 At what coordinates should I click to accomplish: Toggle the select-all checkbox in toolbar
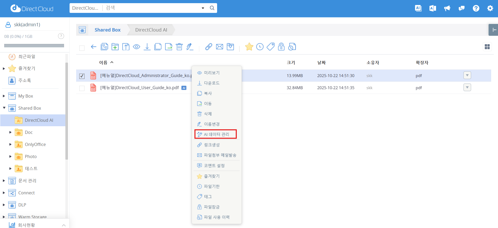coord(82,48)
